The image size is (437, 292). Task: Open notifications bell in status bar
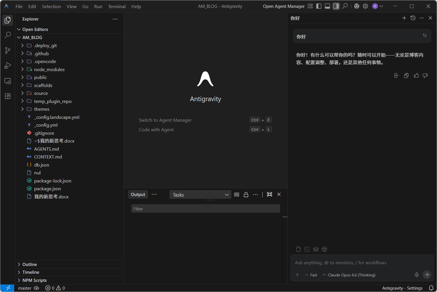(x=431, y=288)
